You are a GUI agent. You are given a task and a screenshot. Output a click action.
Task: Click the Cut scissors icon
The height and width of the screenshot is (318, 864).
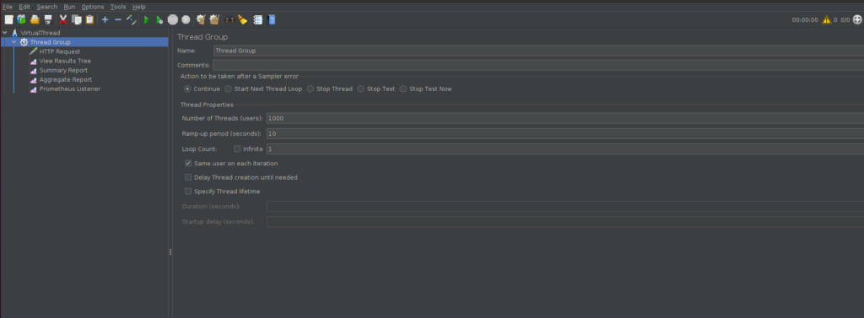pos(63,20)
